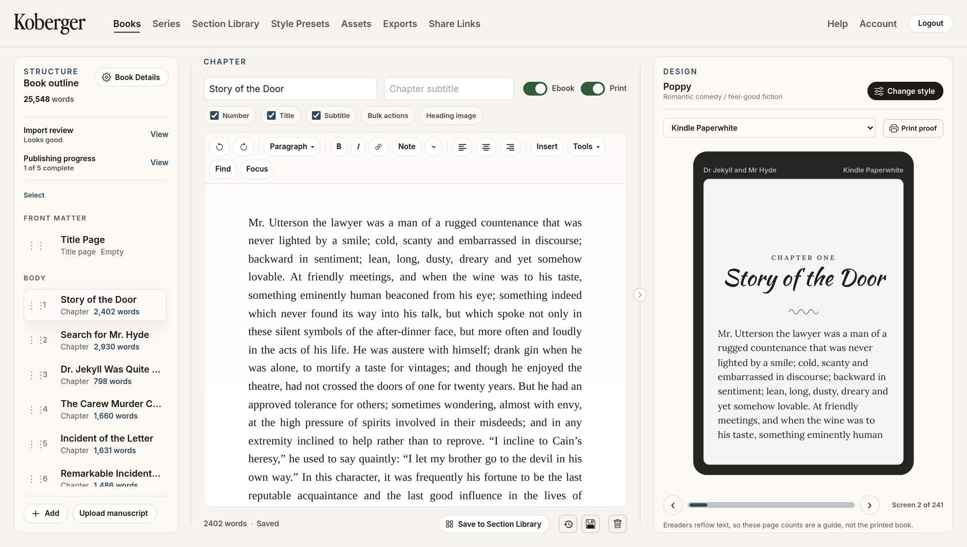
Task: Redo the last edit in the toolbar
Action: 243,147
